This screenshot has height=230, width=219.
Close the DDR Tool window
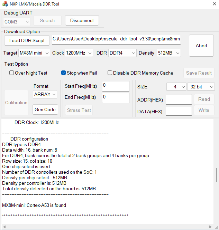pos(215,4)
